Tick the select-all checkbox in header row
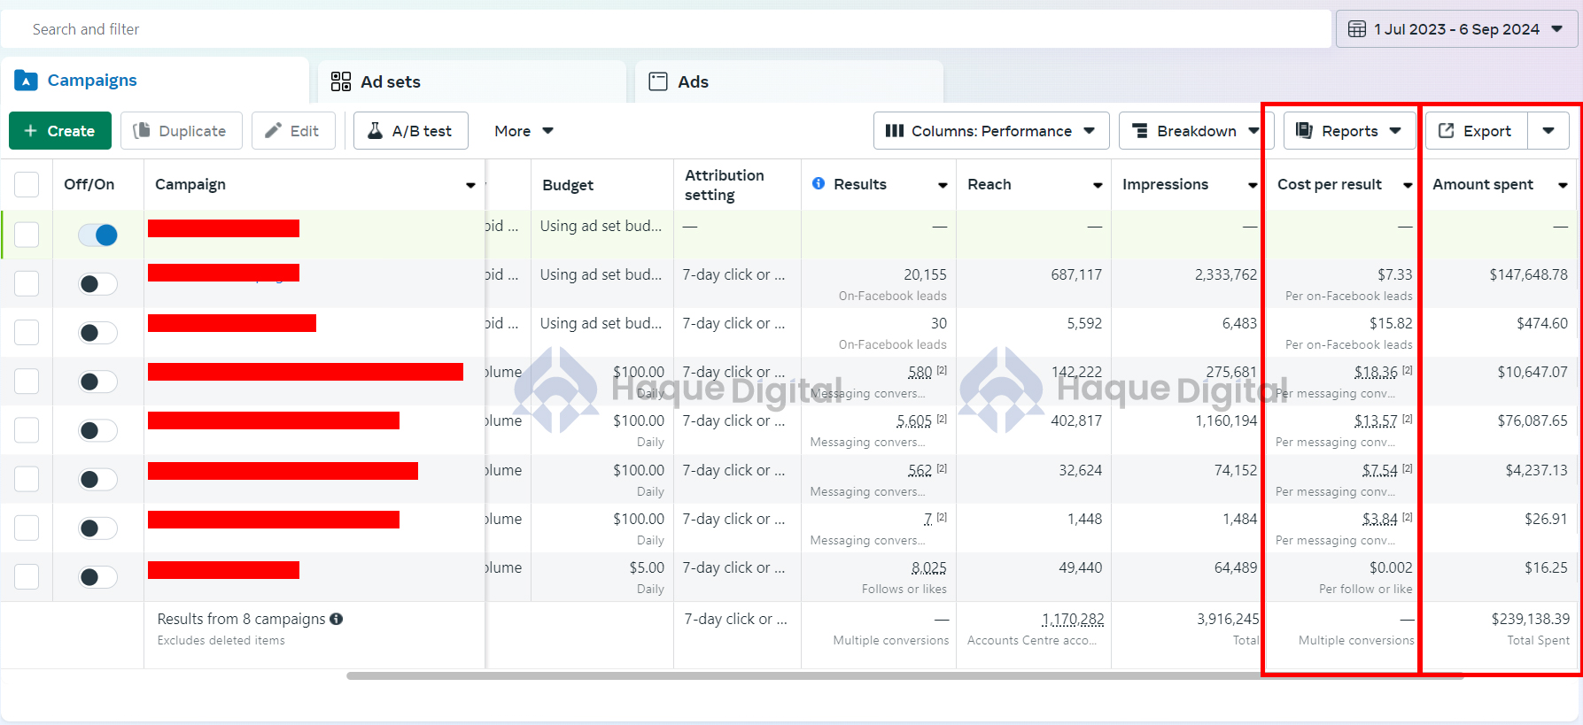 27,184
